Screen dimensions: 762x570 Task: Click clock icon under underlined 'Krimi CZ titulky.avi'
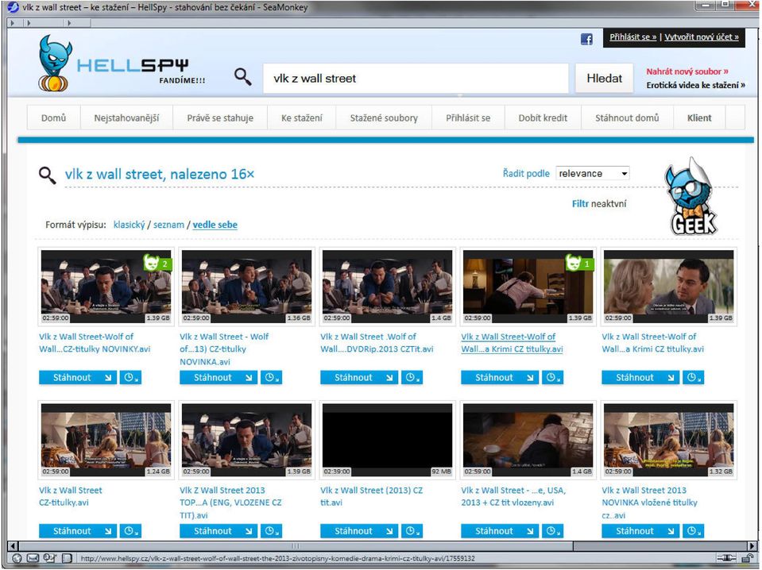(x=552, y=377)
